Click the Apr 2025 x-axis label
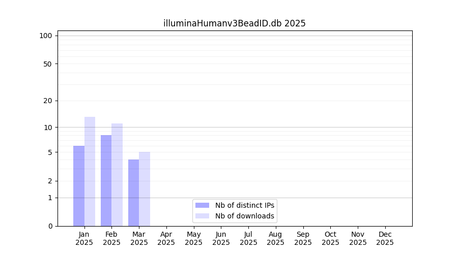 tap(166, 238)
